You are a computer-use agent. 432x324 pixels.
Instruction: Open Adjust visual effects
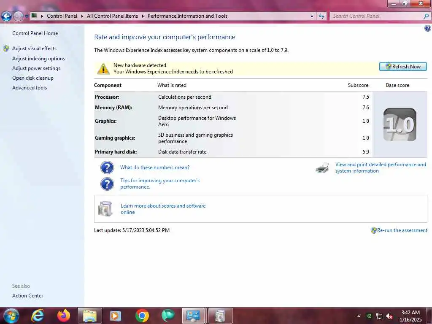34,49
